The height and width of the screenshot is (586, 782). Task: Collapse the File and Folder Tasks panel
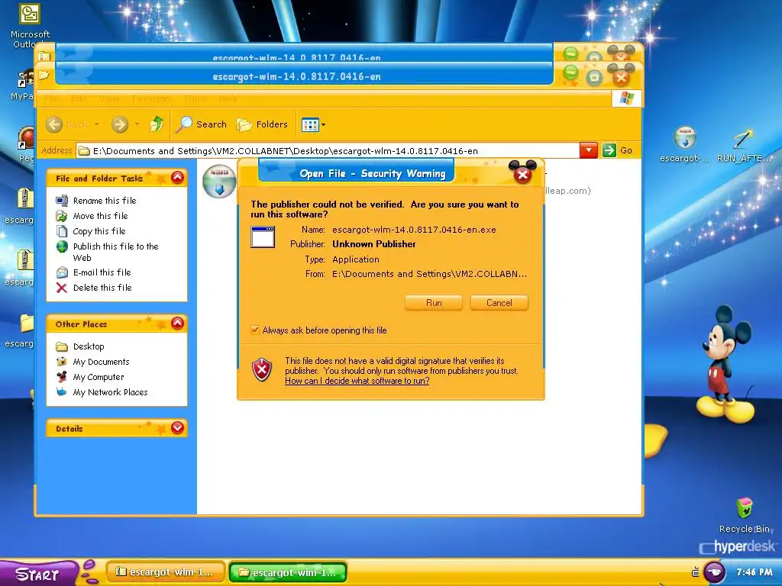177,177
